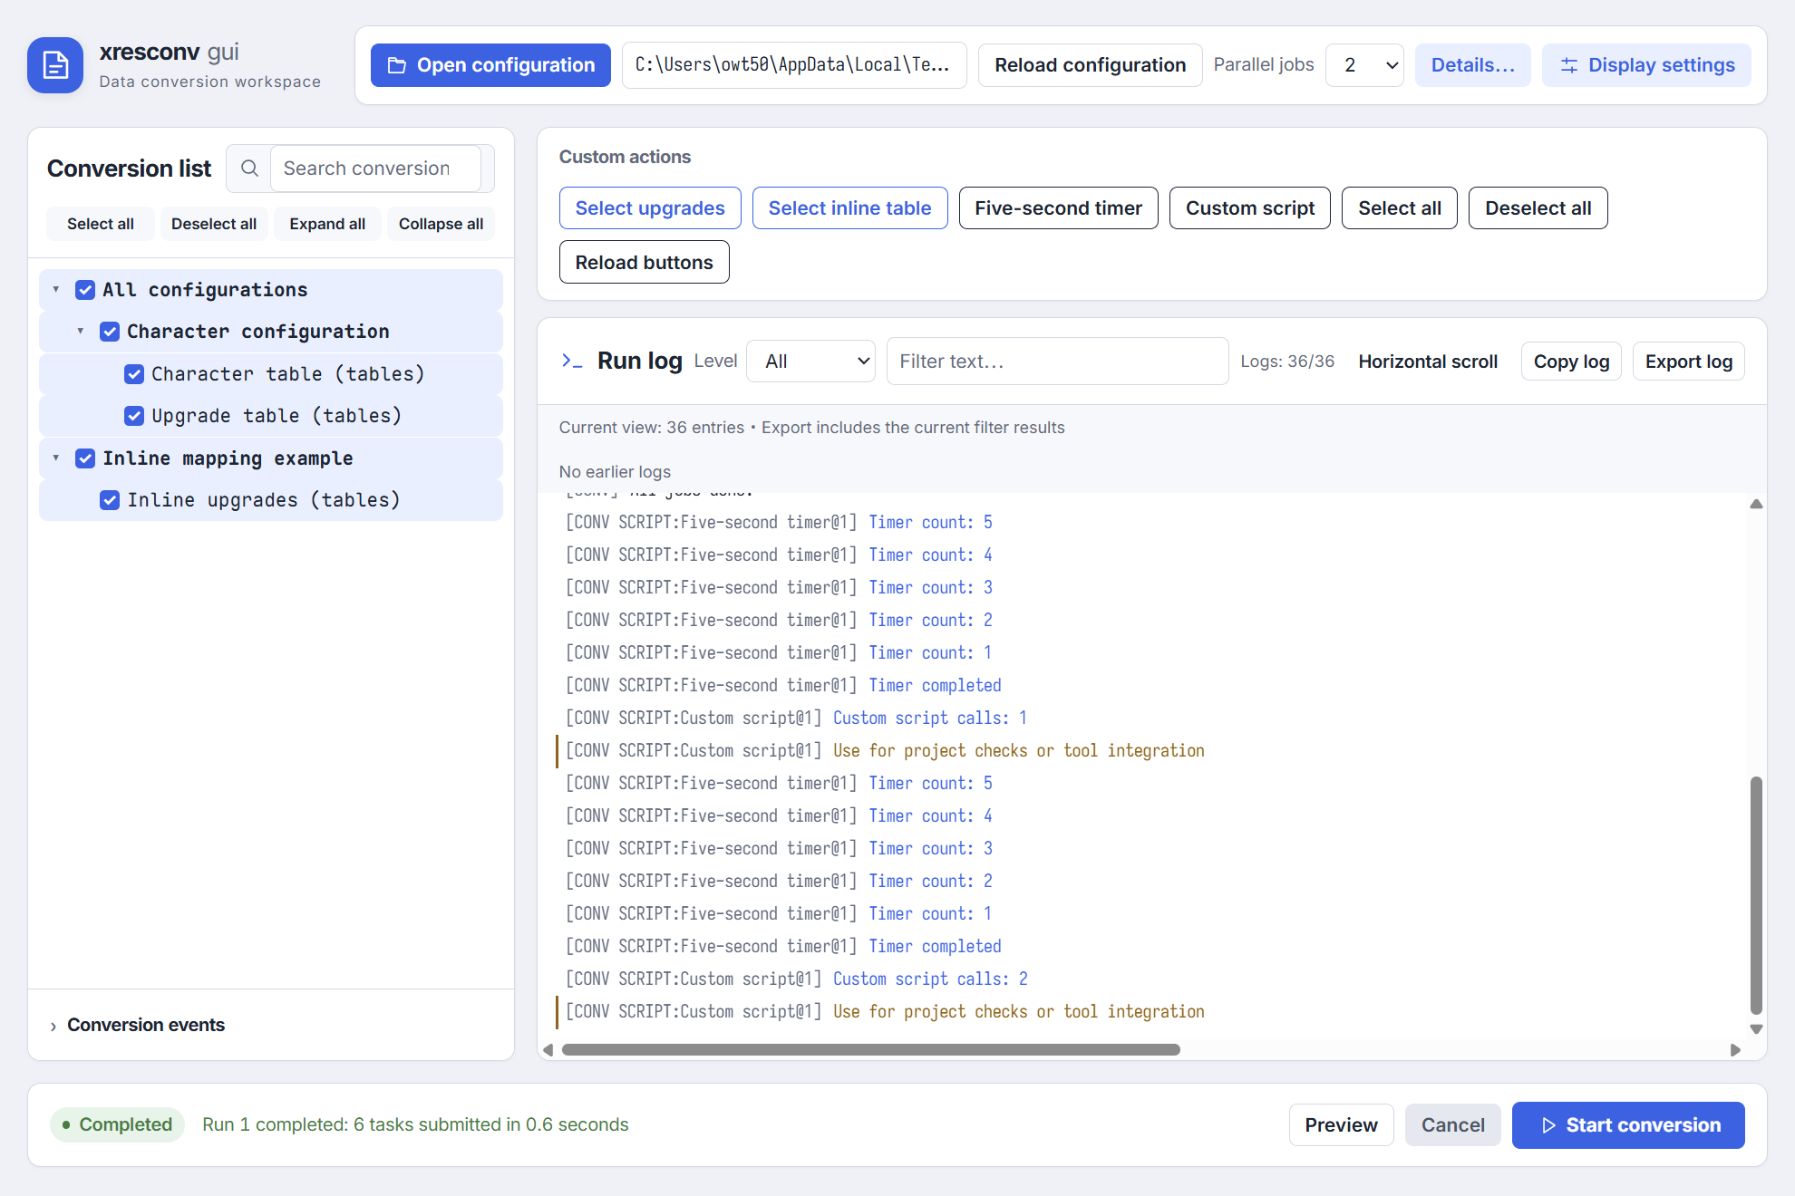Click the Search conversion input field
The image size is (1795, 1196).
375,169
